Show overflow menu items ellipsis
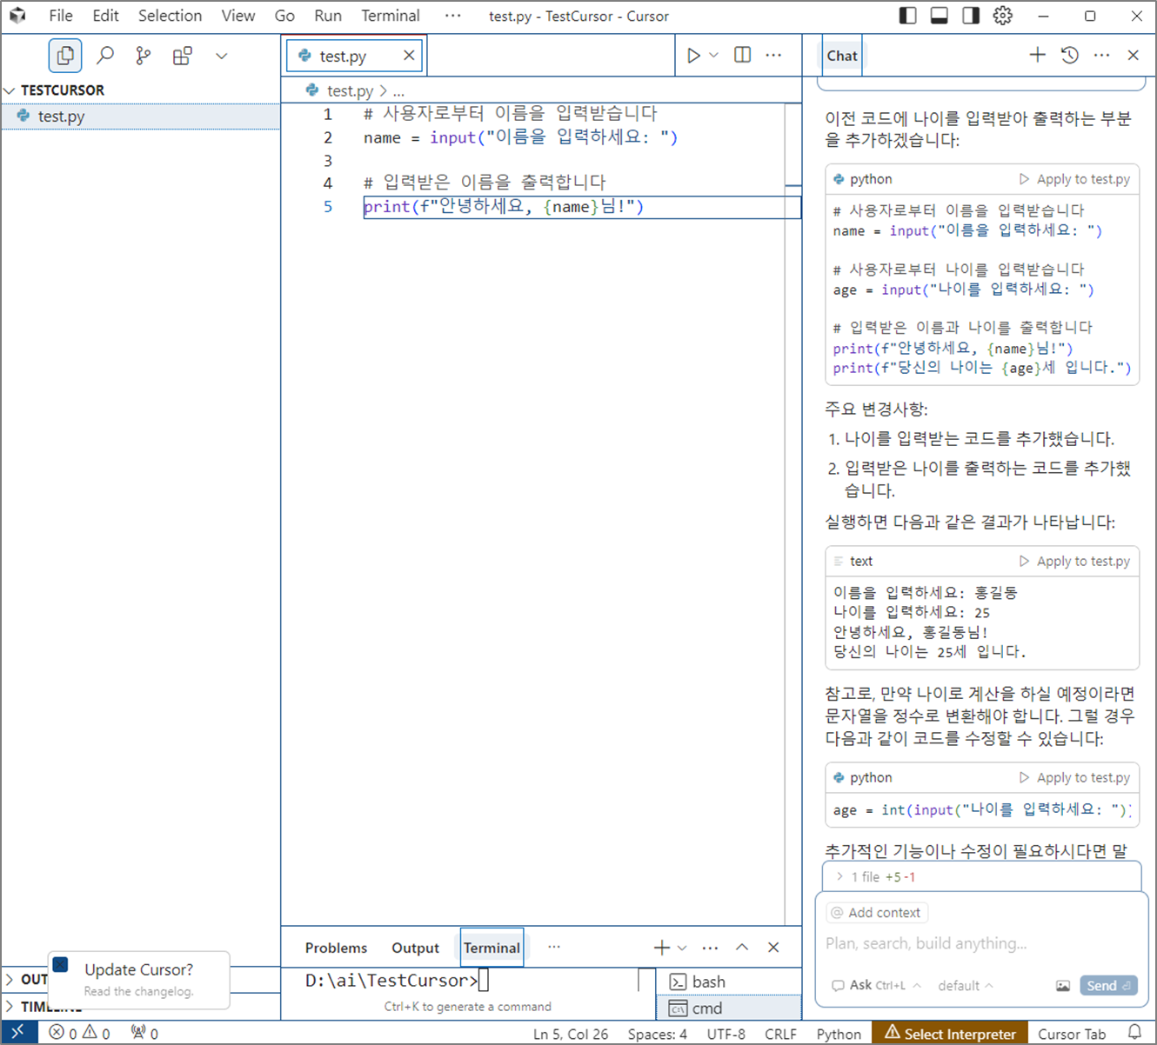 (x=453, y=16)
